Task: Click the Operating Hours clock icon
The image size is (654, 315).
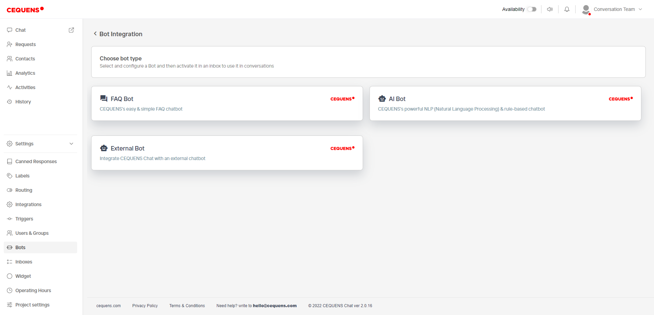Action: click(10, 290)
